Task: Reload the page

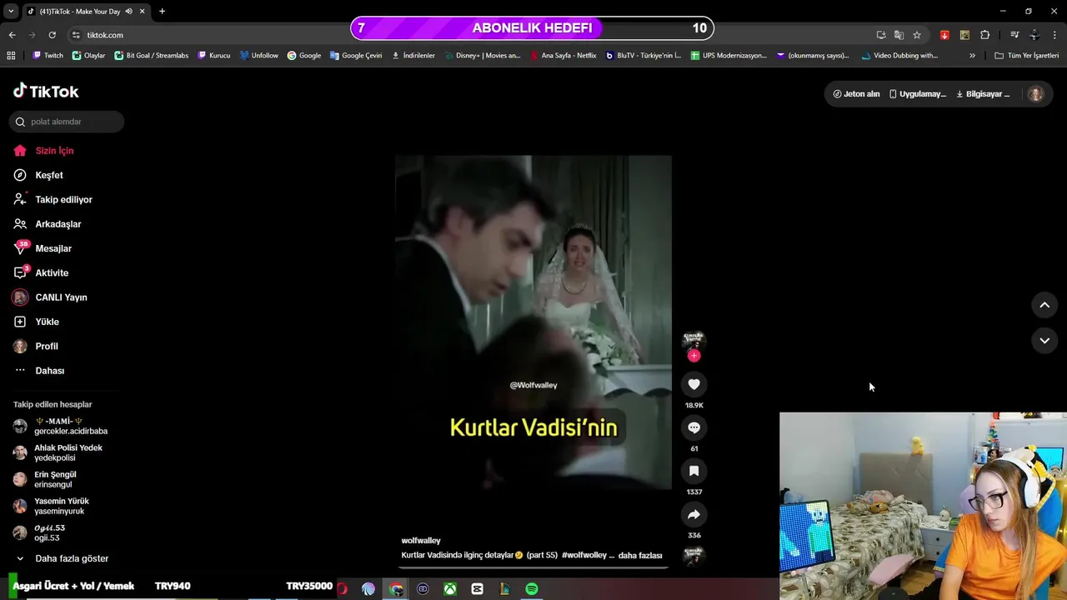Action: [x=52, y=35]
